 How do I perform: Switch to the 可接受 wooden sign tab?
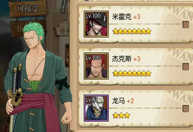(28, 8)
